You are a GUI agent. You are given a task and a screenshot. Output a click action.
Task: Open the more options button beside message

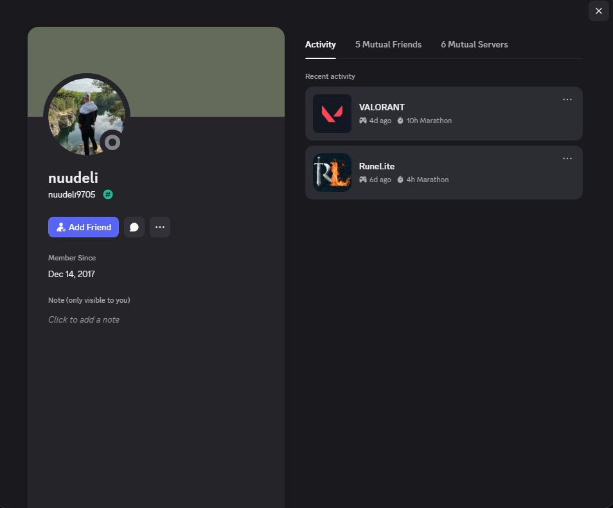point(160,227)
